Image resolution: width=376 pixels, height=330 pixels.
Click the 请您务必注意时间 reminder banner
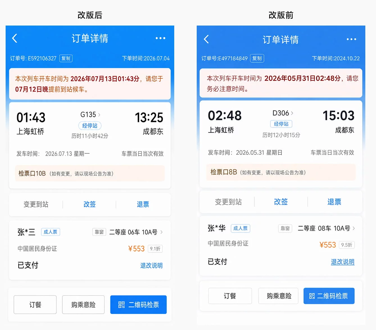[281, 83]
